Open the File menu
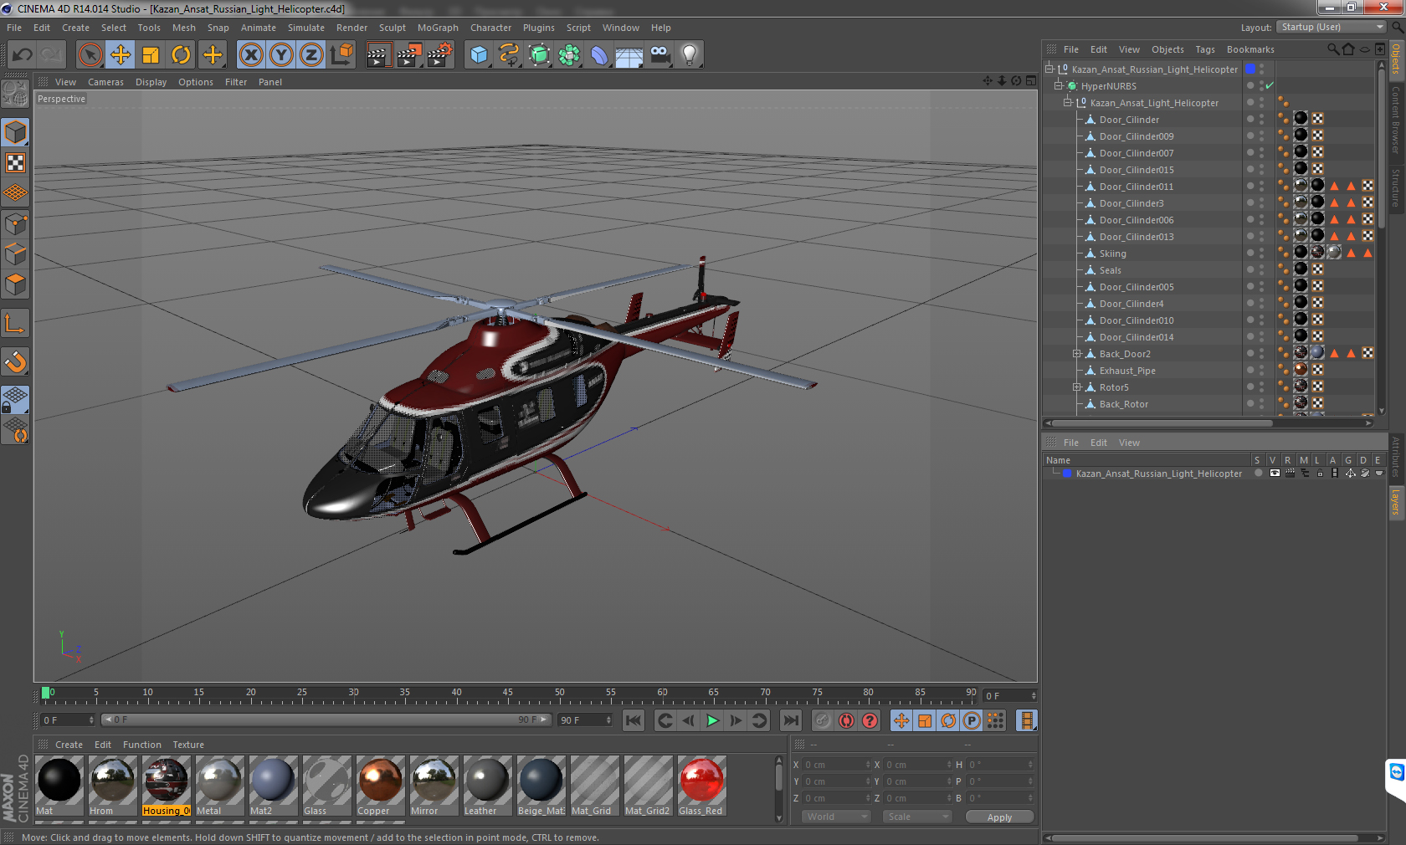The width and height of the screenshot is (1406, 845). pos(14,28)
